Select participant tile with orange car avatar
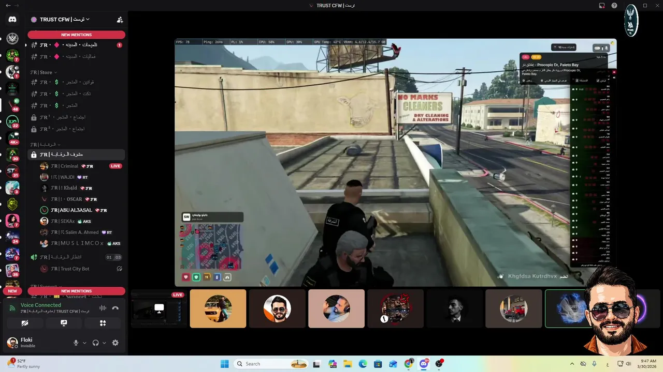This screenshot has height=372, width=663. point(218,308)
